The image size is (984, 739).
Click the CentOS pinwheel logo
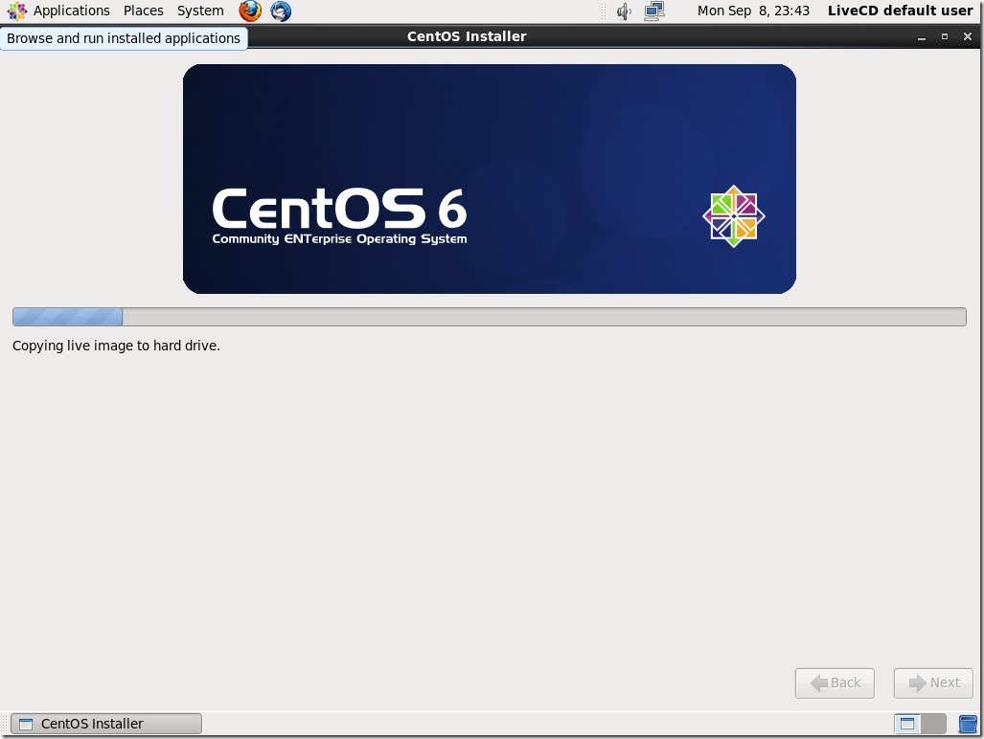734,216
